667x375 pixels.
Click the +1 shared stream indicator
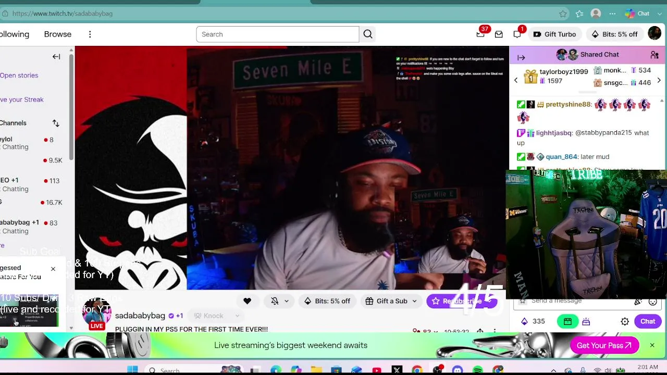(x=179, y=316)
